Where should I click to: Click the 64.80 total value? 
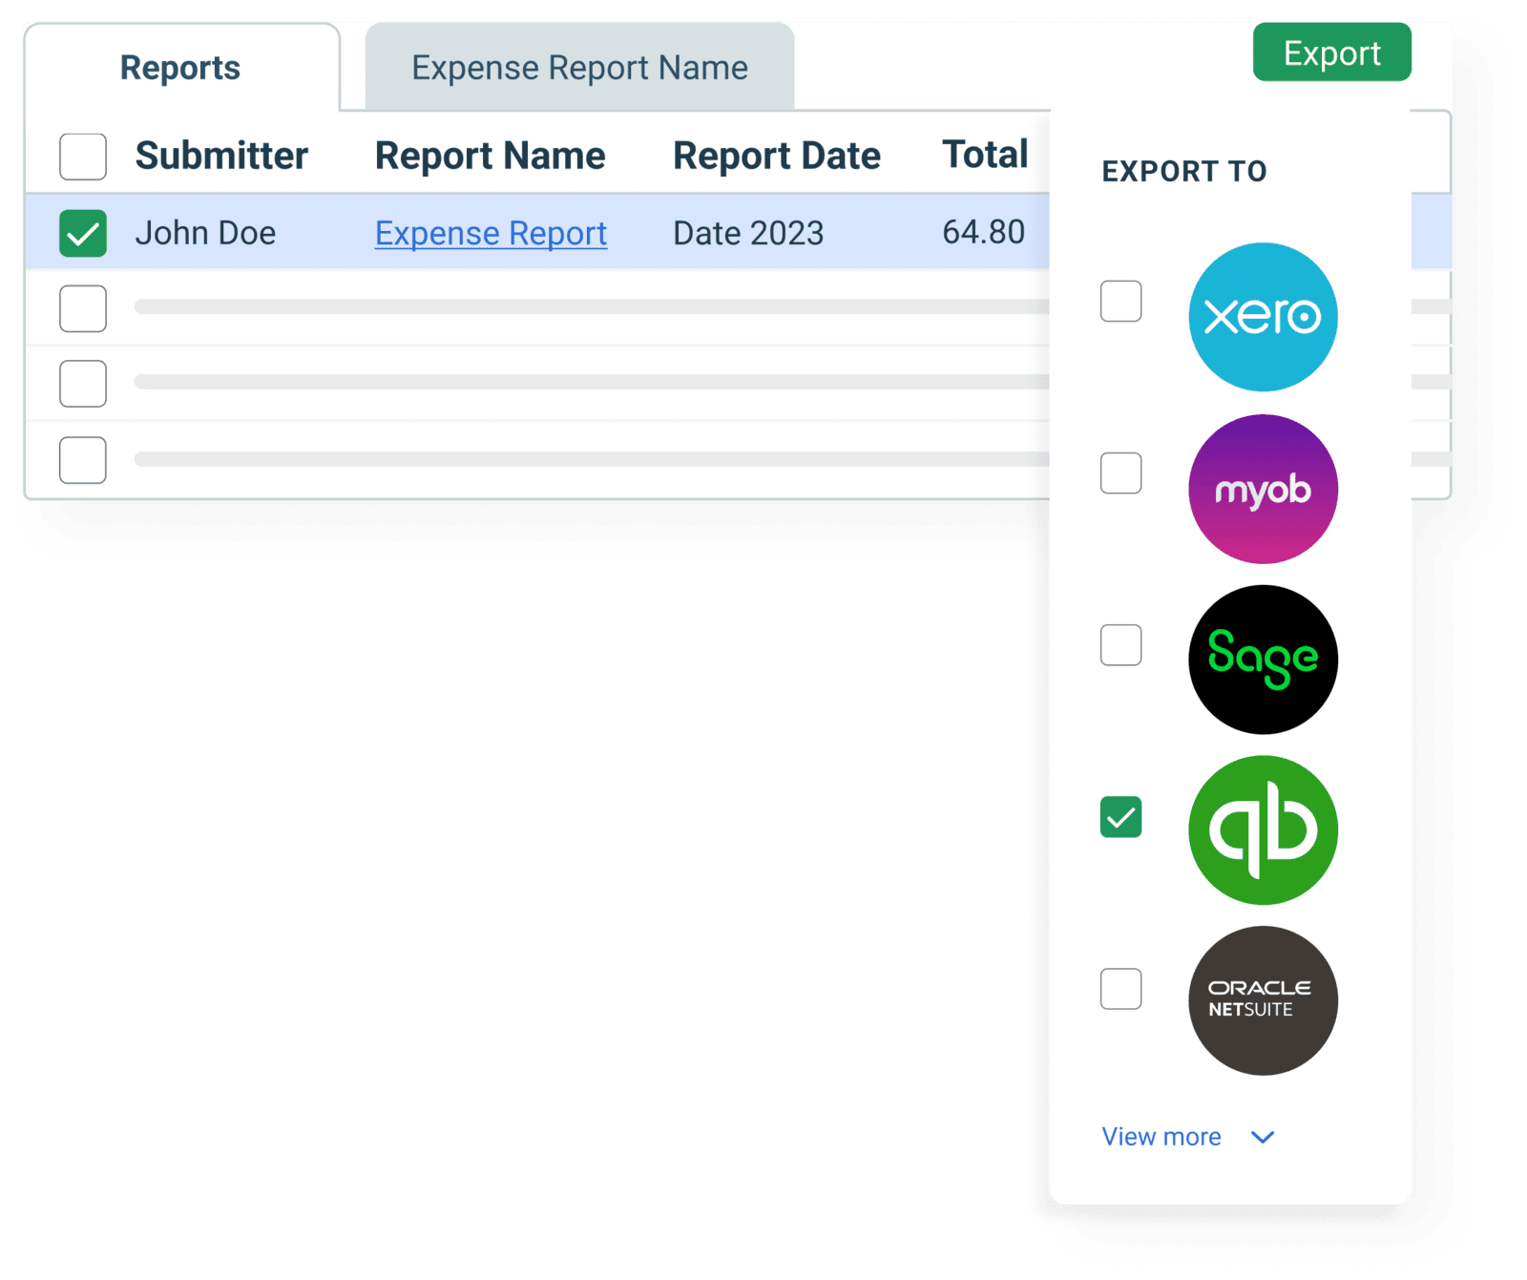[983, 232]
